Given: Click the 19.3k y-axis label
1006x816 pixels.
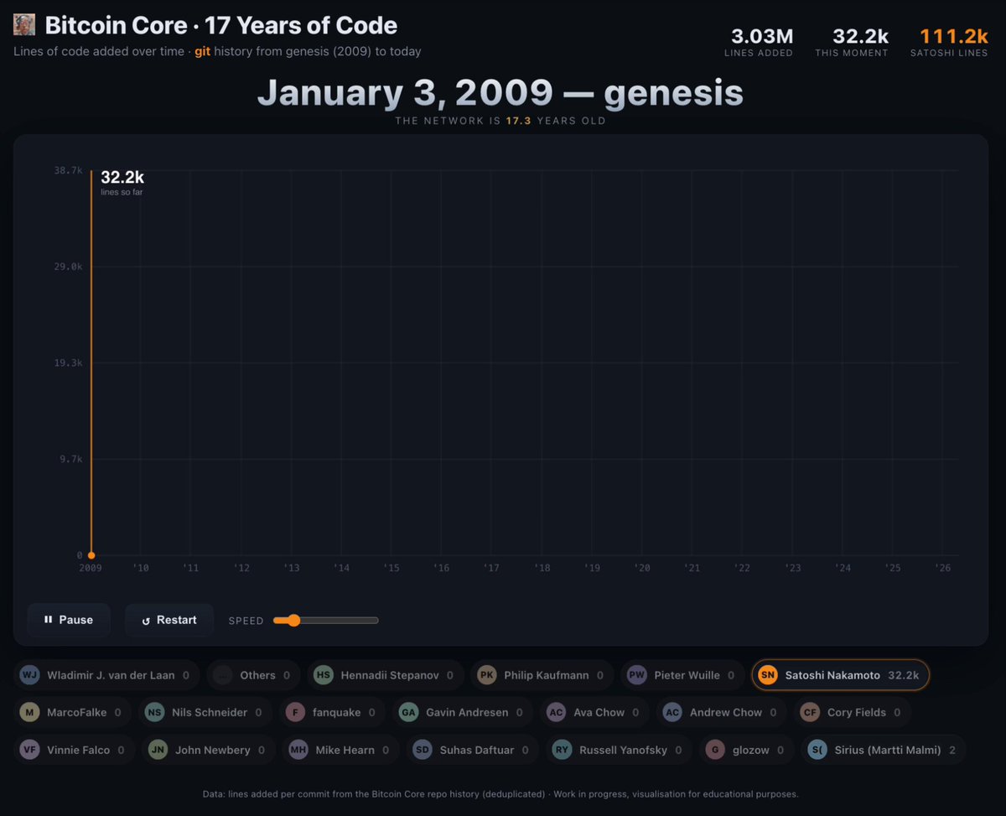Looking at the screenshot, I should [69, 363].
